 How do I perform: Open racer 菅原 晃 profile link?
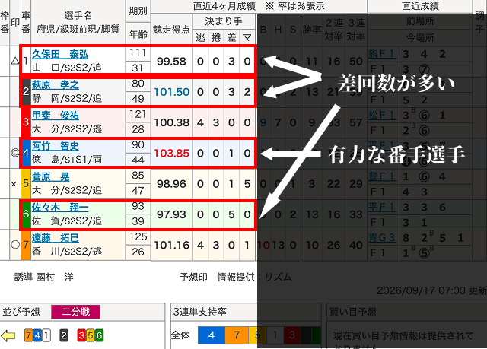[51, 177]
